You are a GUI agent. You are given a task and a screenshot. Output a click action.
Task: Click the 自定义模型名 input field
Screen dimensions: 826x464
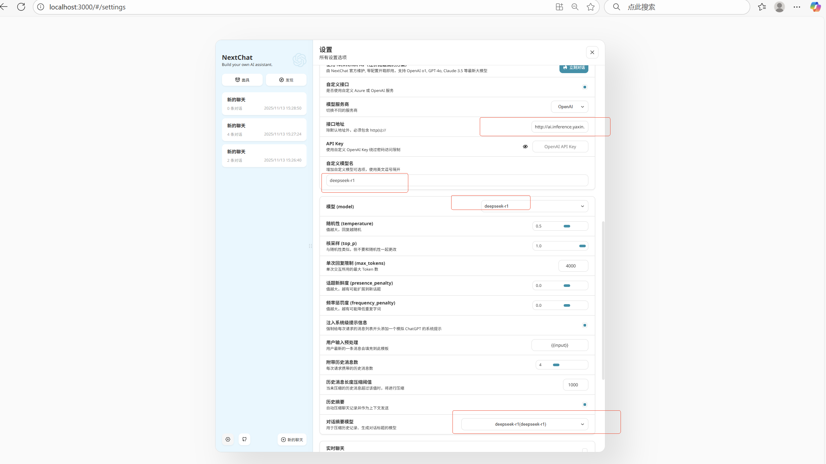[x=457, y=180]
